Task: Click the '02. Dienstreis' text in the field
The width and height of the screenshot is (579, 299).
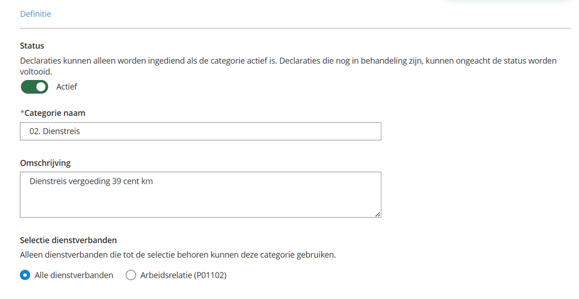Action: tap(54, 132)
